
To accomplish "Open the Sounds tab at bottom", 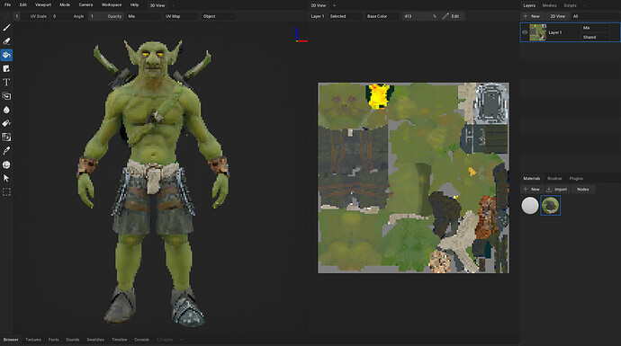I will (73, 340).
